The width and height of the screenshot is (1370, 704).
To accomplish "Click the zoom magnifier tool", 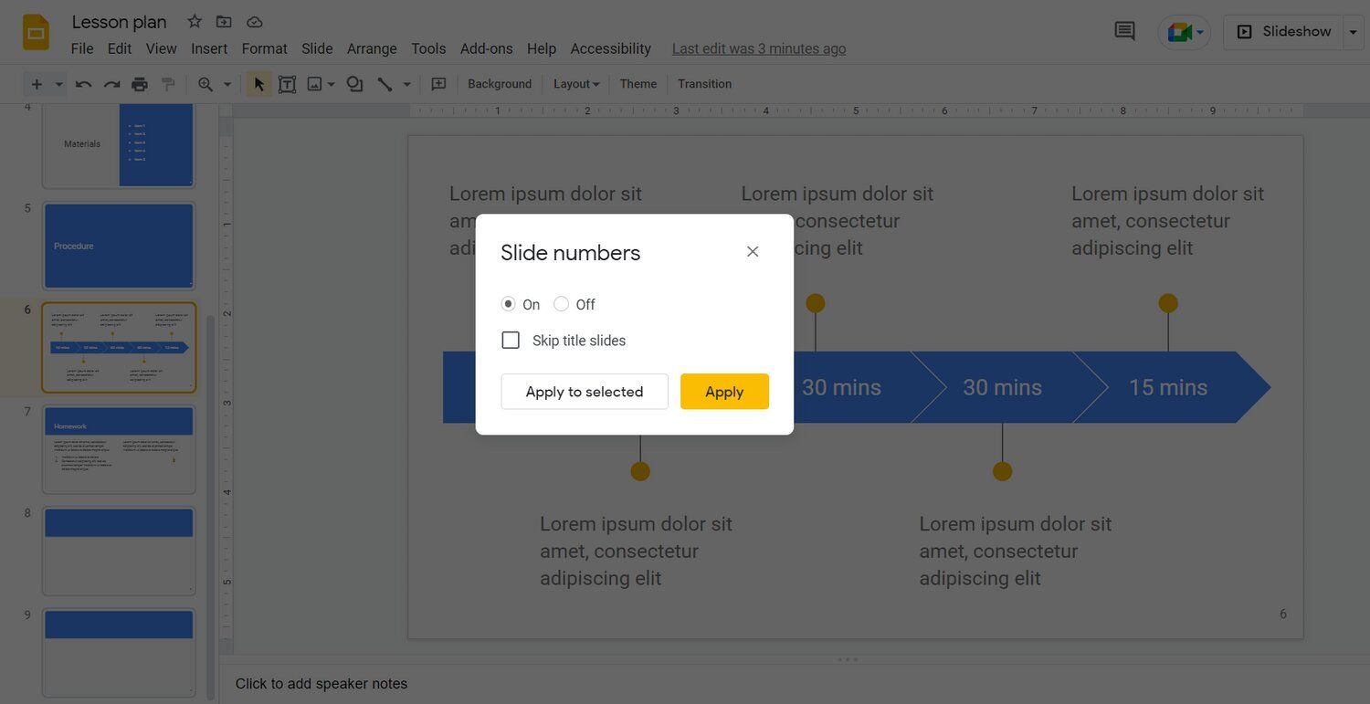I will [x=205, y=84].
